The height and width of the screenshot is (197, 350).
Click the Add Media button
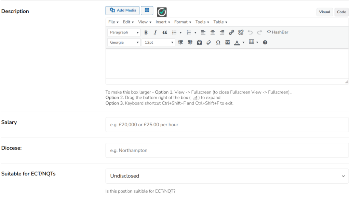click(x=122, y=11)
